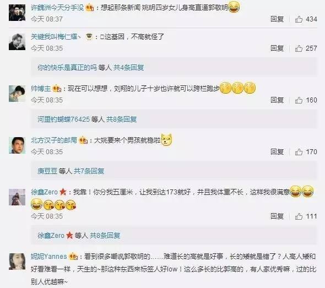Expand 共8条回复 under 徐鑫Zero reply box
This screenshot has height=288, width=325.
105,236
